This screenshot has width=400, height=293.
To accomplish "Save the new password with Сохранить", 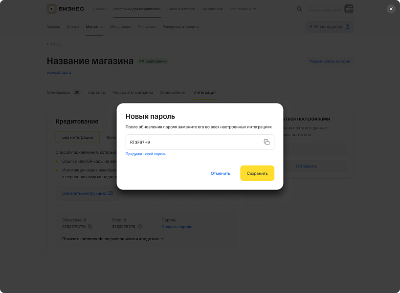I will 257,173.
